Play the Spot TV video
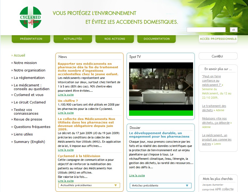248x192 pixels. 161,86
